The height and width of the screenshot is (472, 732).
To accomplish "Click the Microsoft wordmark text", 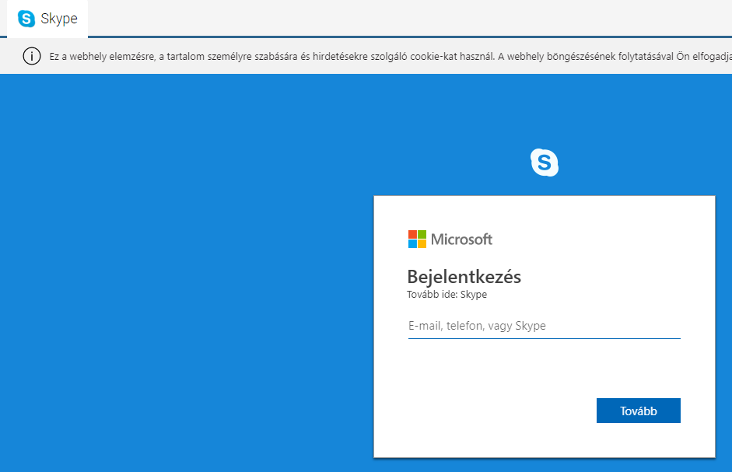I will point(462,239).
